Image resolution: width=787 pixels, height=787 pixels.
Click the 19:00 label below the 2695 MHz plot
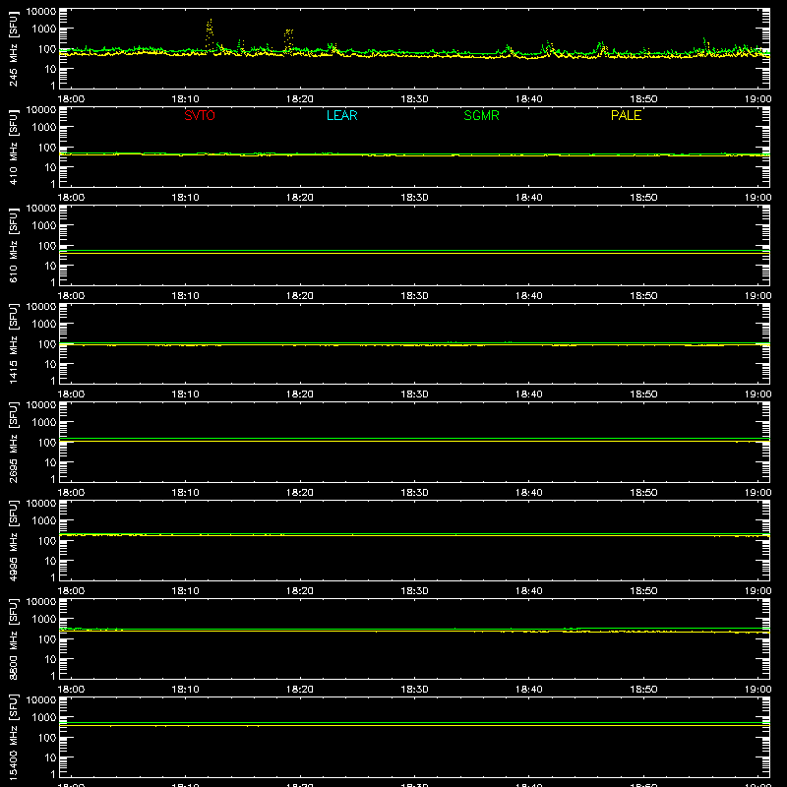click(x=757, y=493)
